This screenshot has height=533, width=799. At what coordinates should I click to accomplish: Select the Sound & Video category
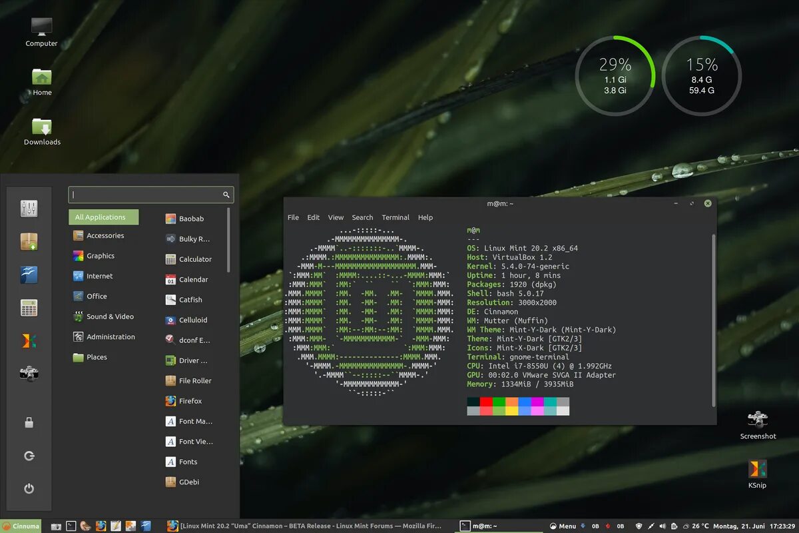click(x=104, y=316)
